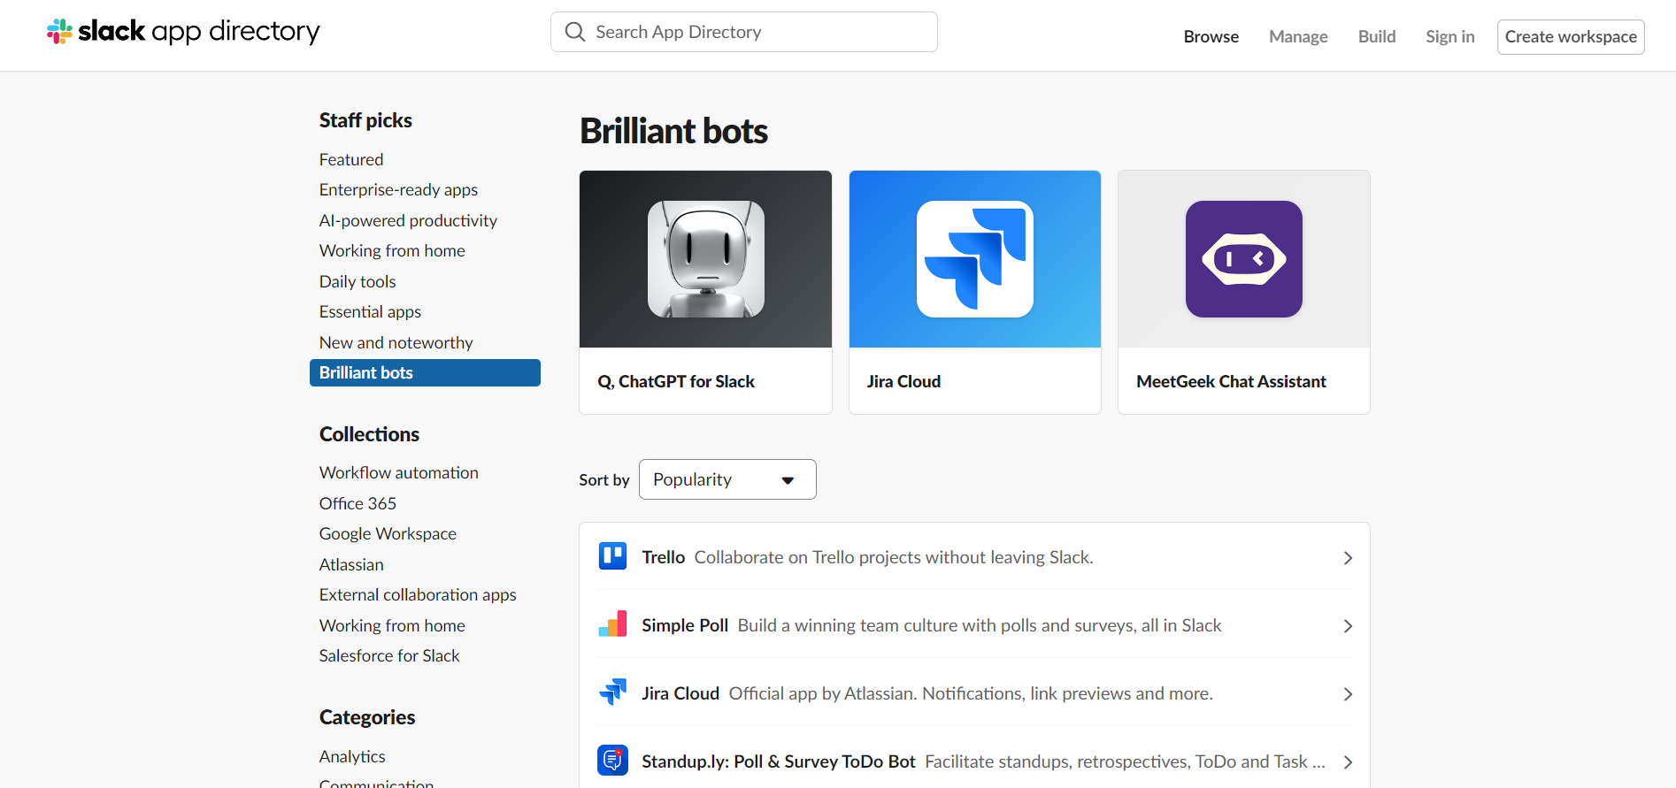
Task: Click the Q, ChatGPT for Slack title
Action: pyautogui.click(x=676, y=381)
